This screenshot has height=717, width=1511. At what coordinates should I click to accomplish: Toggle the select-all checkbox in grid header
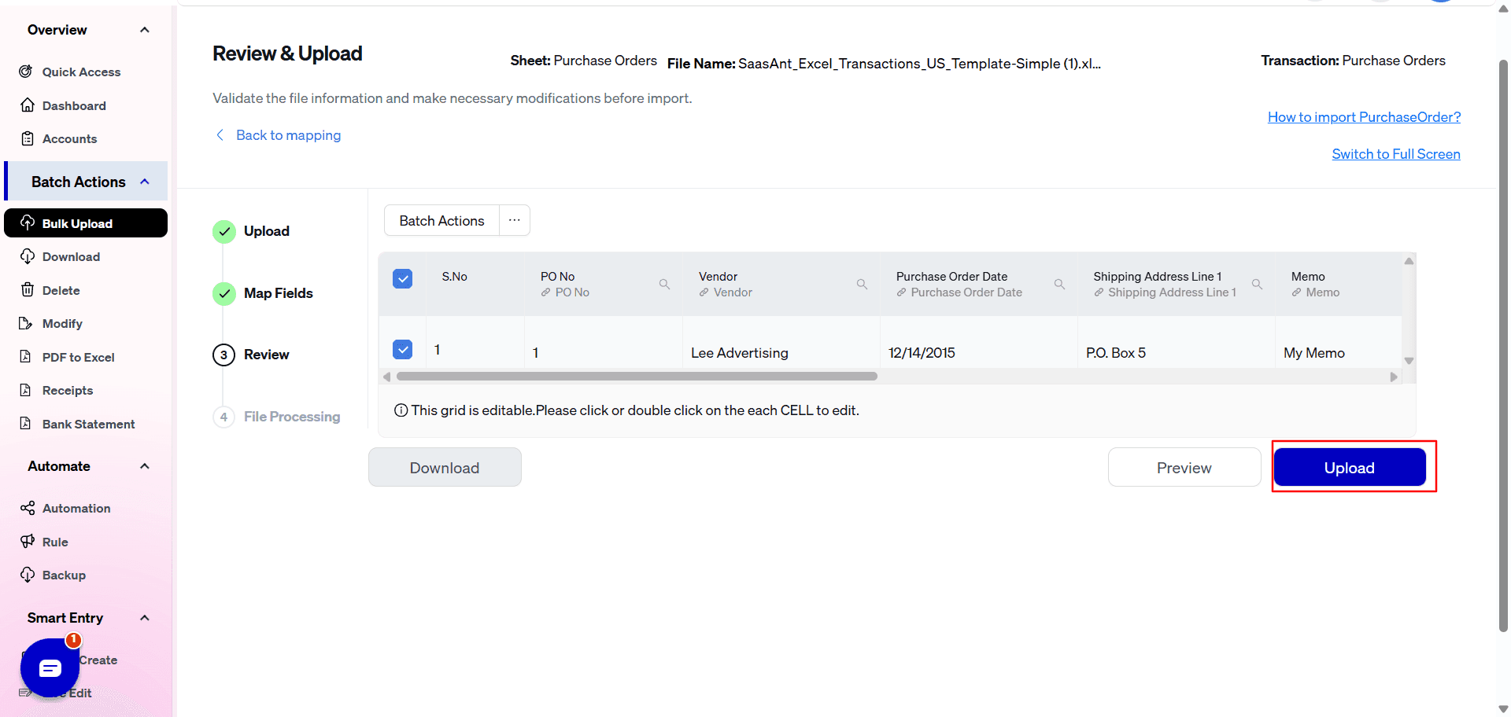pyautogui.click(x=402, y=278)
